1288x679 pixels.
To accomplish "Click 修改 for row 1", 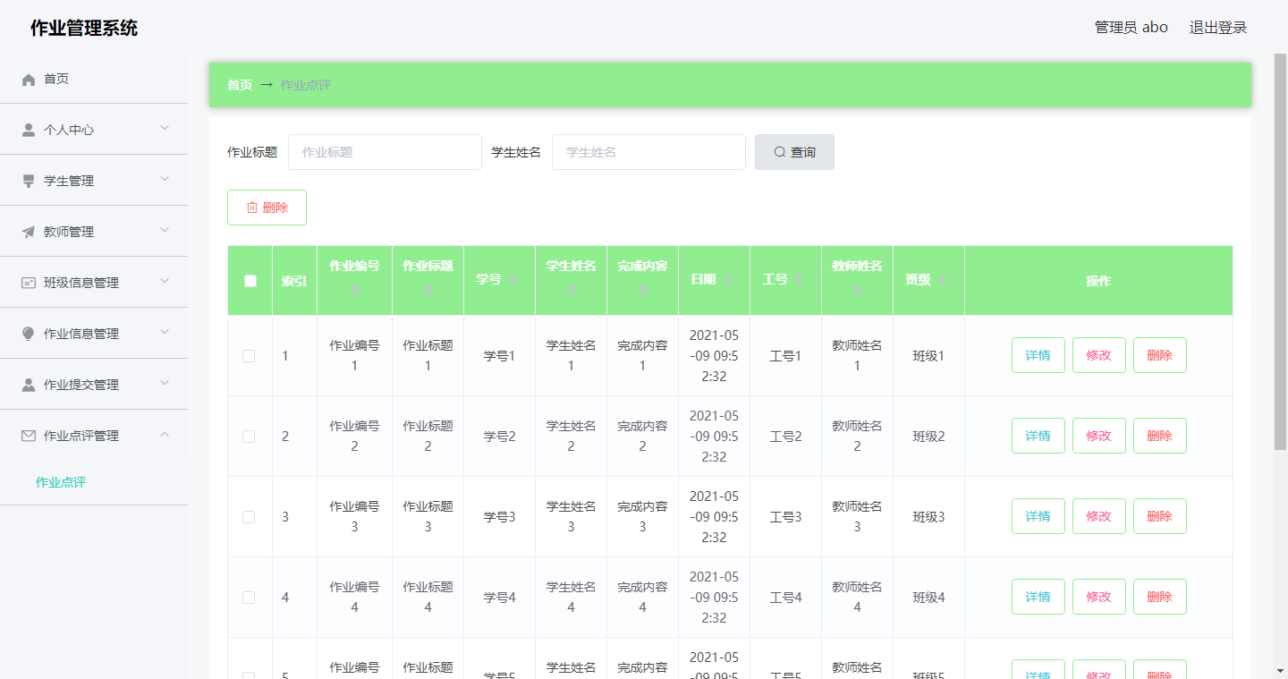I will pyautogui.click(x=1098, y=355).
